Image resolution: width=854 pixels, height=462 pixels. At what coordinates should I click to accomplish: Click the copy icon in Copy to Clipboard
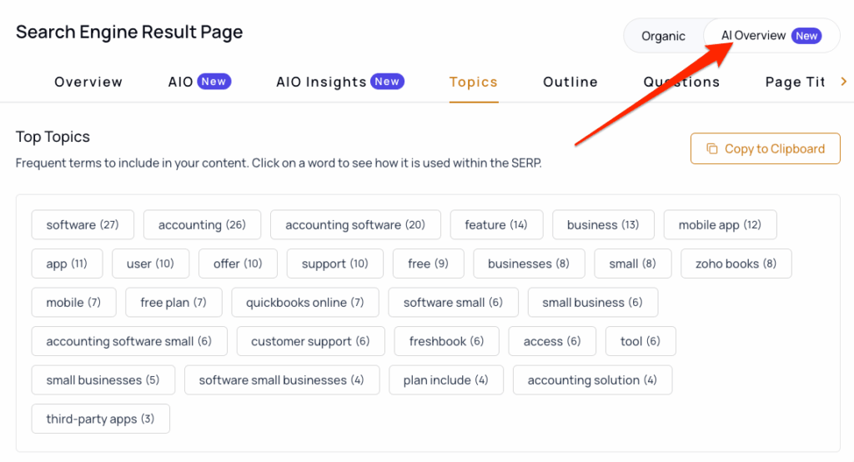(712, 148)
